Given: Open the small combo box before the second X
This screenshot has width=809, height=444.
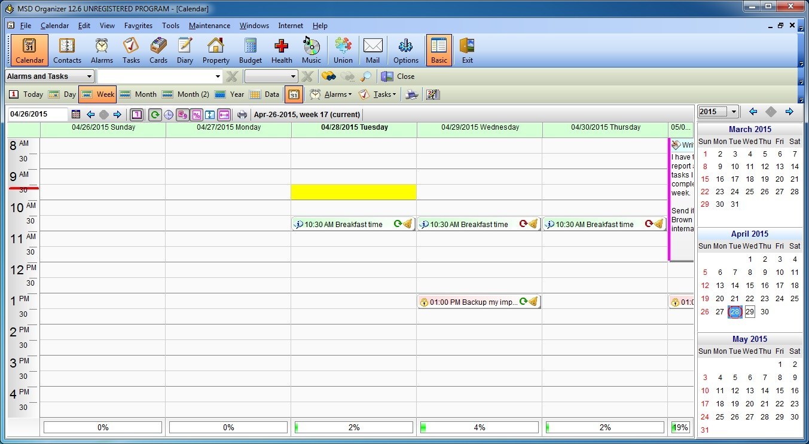Looking at the screenshot, I should (271, 76).
